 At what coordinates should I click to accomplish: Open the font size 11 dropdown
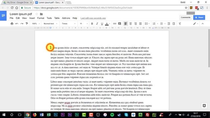click(x=84, y=24)
